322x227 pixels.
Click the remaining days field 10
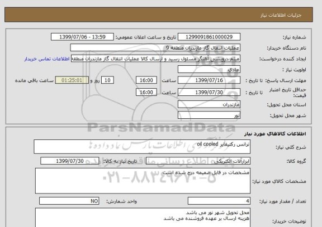point(107,80)
